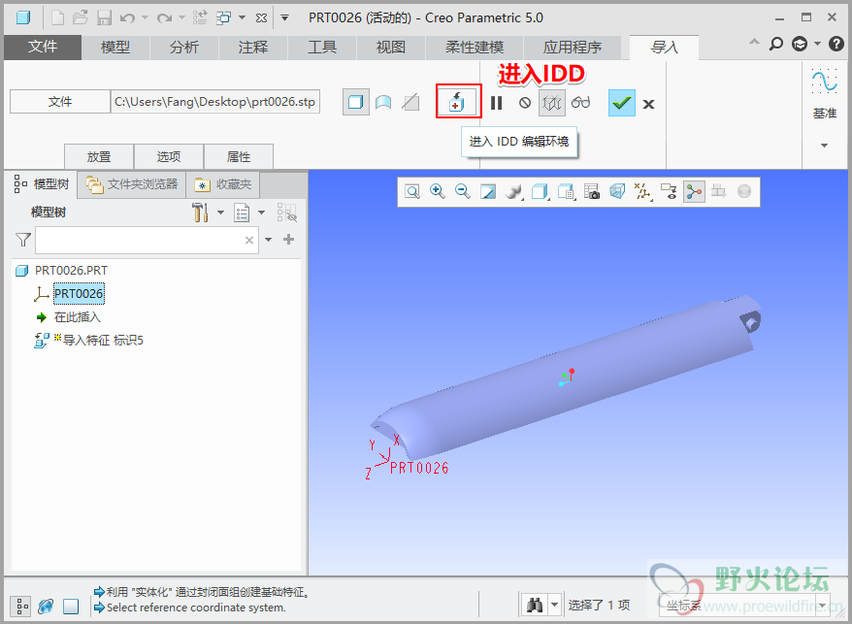
Task: Click the zoom in magnifier icon
Action: tap(438, 191)
